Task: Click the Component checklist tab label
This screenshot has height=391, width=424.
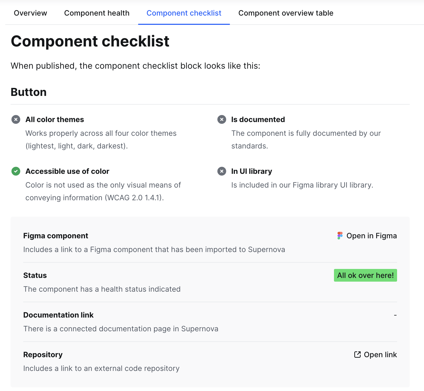Action: click(184, 13)
